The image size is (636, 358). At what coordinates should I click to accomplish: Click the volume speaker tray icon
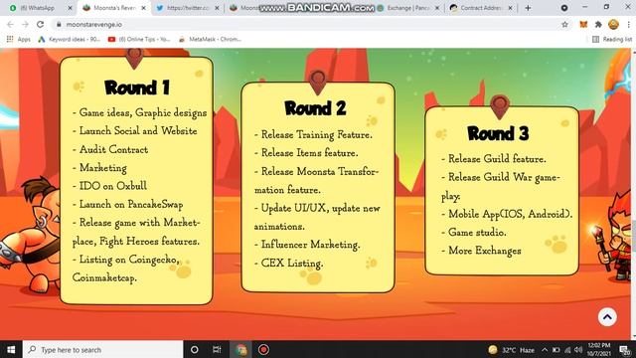578,349
